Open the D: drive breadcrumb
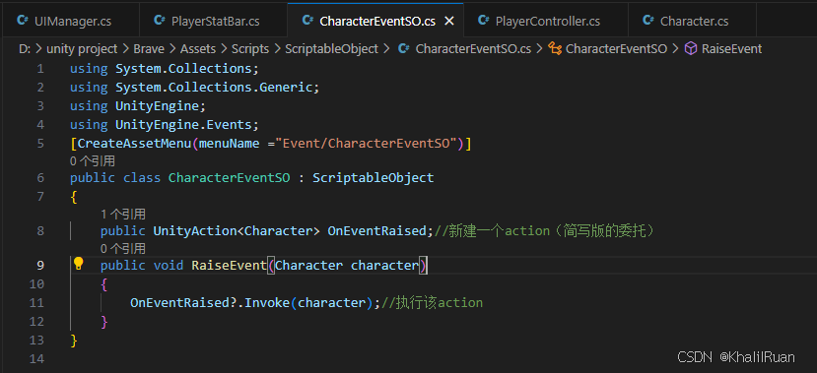The image size is (817, 373). [25, 49]
